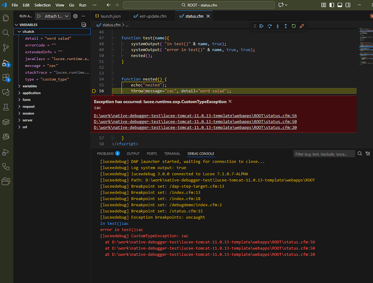Click the editor minimap

click(366, 46)
